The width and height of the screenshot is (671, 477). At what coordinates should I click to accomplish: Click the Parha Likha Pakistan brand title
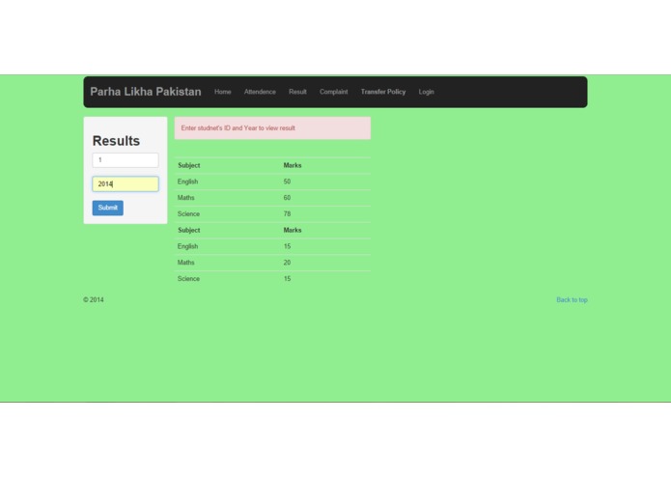[146, 92]
